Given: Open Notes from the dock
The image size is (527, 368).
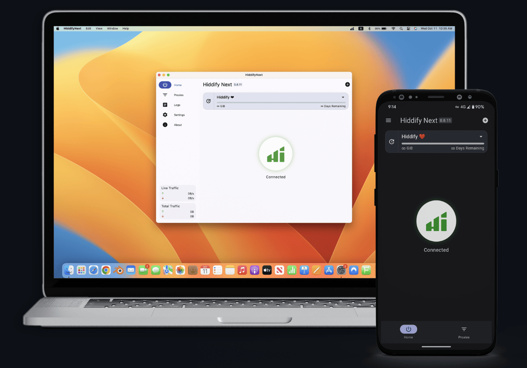Looking at the screenshot, I should pos(230,270).
